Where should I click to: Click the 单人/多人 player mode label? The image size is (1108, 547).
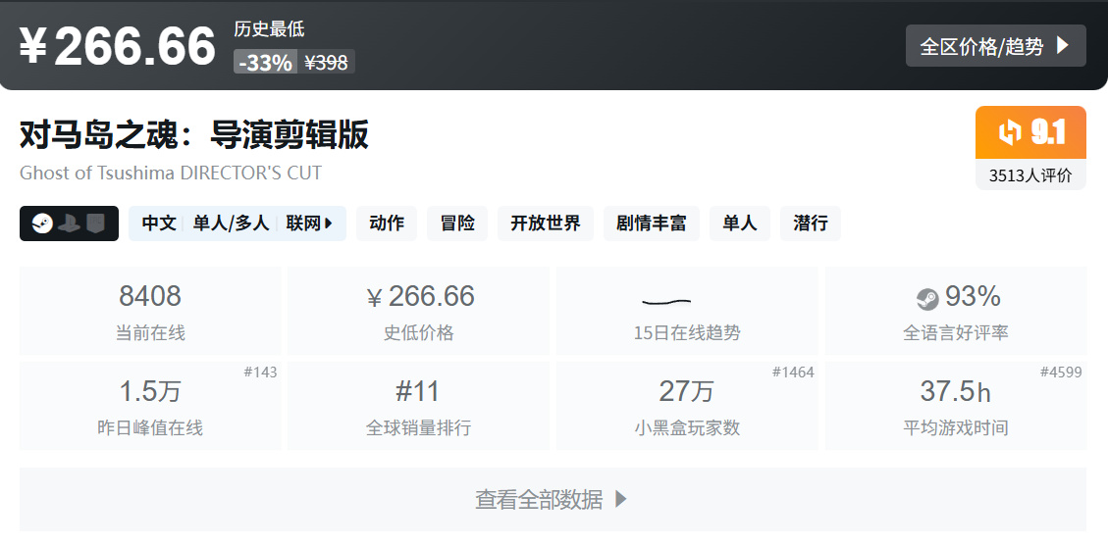pyautogui.click(x=231, y=224)
